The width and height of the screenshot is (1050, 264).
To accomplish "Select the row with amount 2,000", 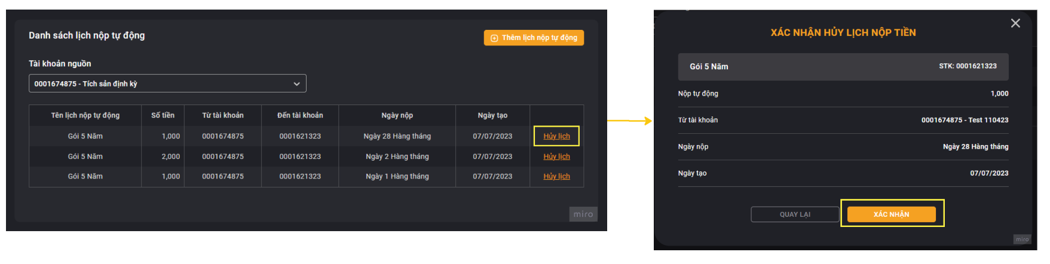I will pyautogui.click(x=306, y=156).
